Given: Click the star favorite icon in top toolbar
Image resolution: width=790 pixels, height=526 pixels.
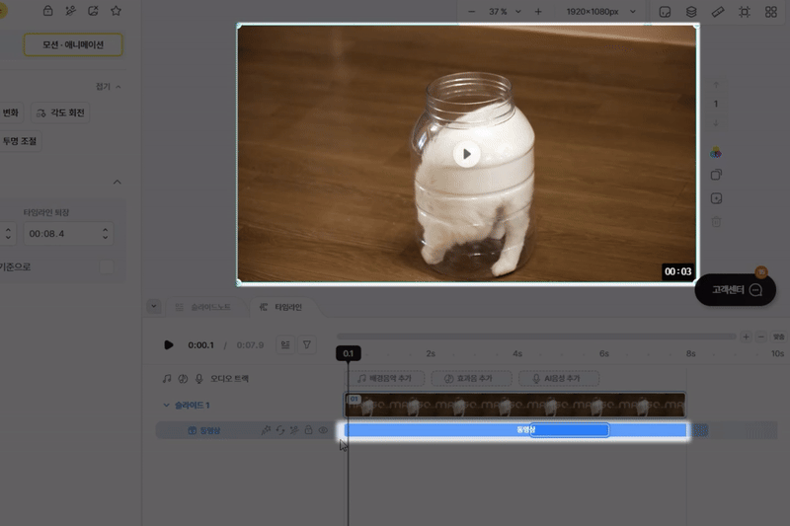Looking at the screenshot, I should [x=116, y=11].
